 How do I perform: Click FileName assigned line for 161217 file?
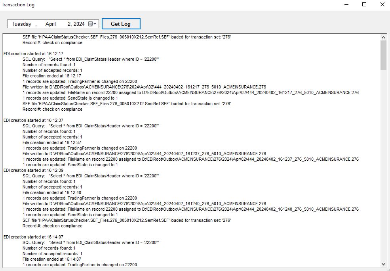point(190,92)
